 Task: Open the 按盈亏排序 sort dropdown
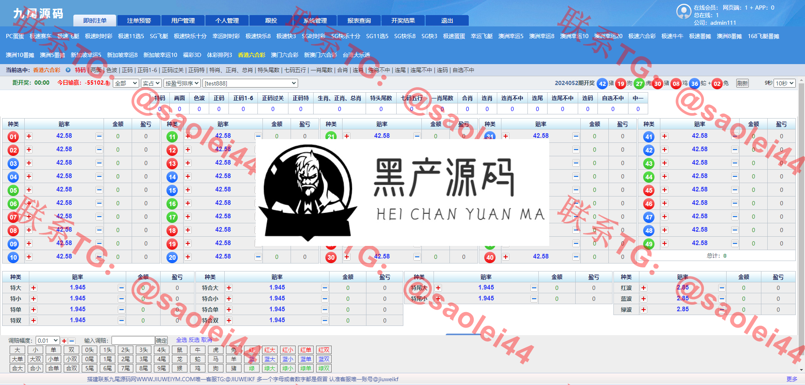[x=182, y=83]
